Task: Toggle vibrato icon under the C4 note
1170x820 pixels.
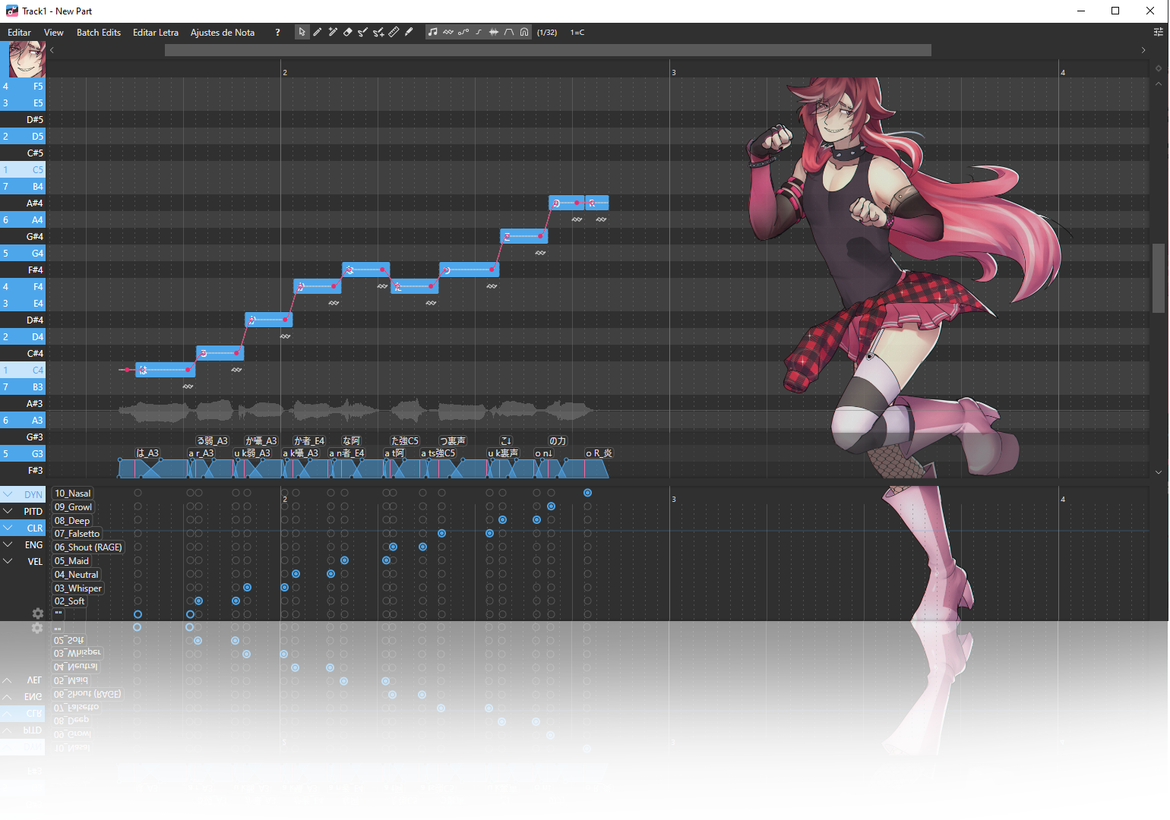Action: 188,386
